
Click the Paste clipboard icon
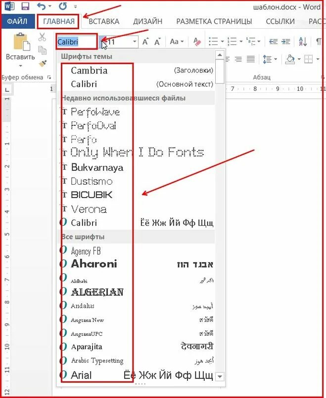tap(21, 41)
